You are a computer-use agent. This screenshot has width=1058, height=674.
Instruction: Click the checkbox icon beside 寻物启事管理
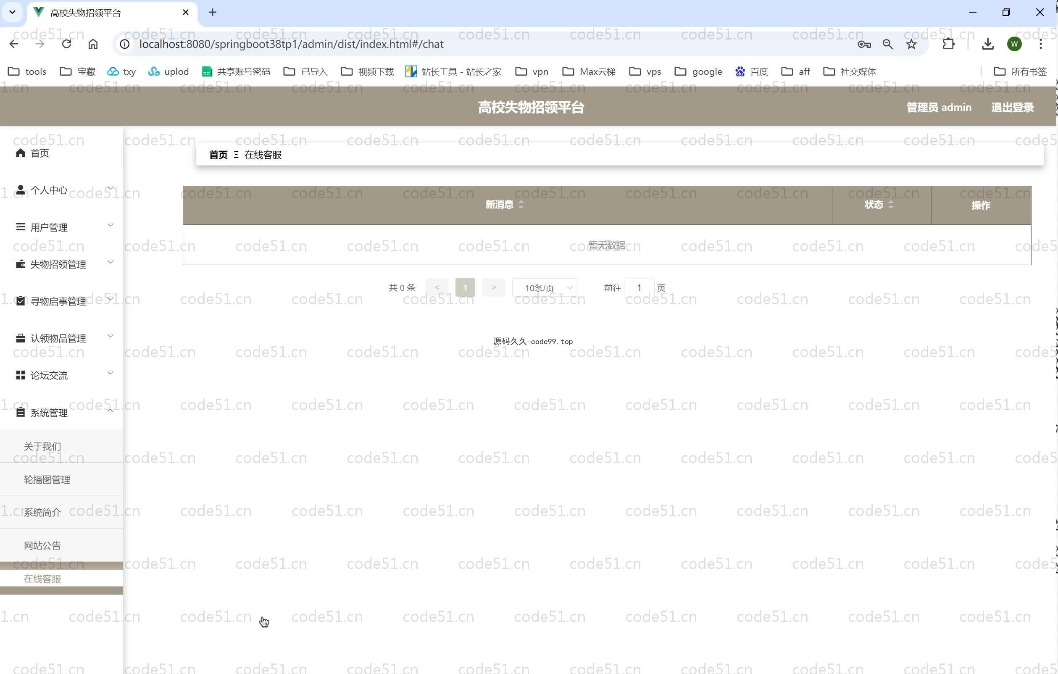point(20,301)
